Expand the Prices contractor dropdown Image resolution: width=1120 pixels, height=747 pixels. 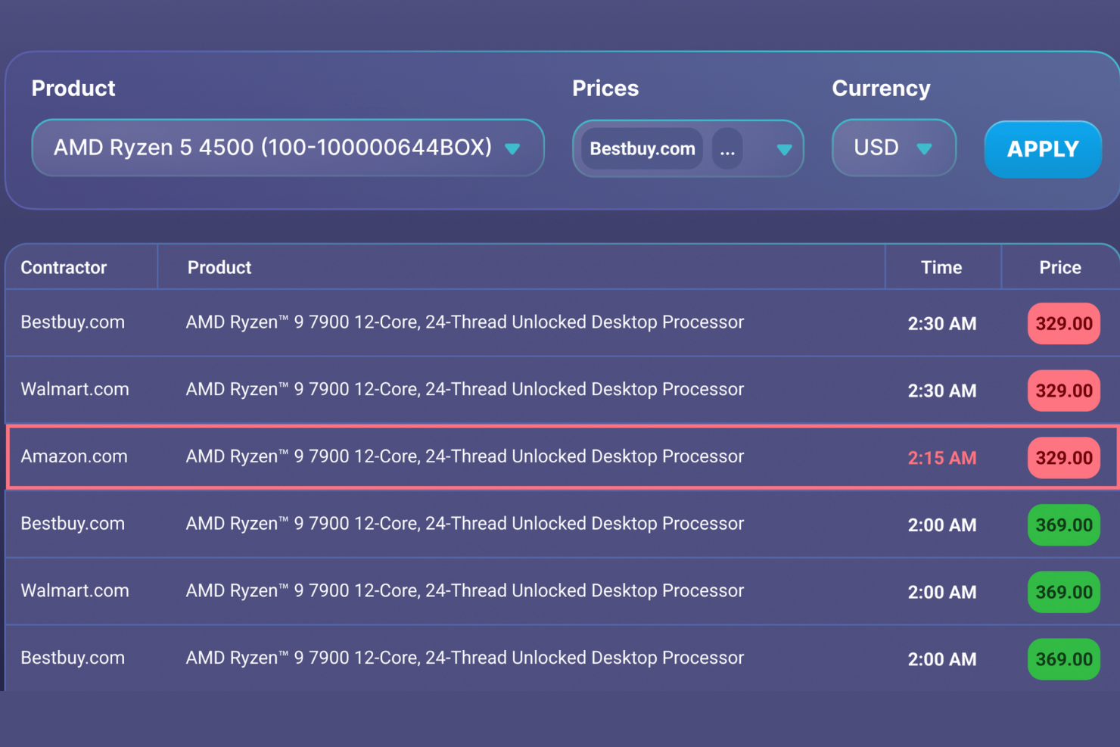pyautogui.click(x=687, y=148)
